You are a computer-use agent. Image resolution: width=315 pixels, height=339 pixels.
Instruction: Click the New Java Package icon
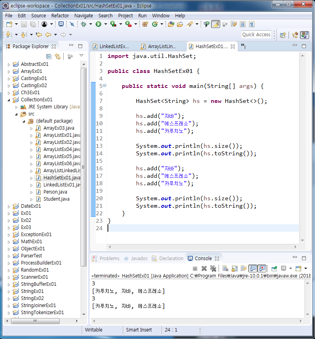click(x=145, y=24)
